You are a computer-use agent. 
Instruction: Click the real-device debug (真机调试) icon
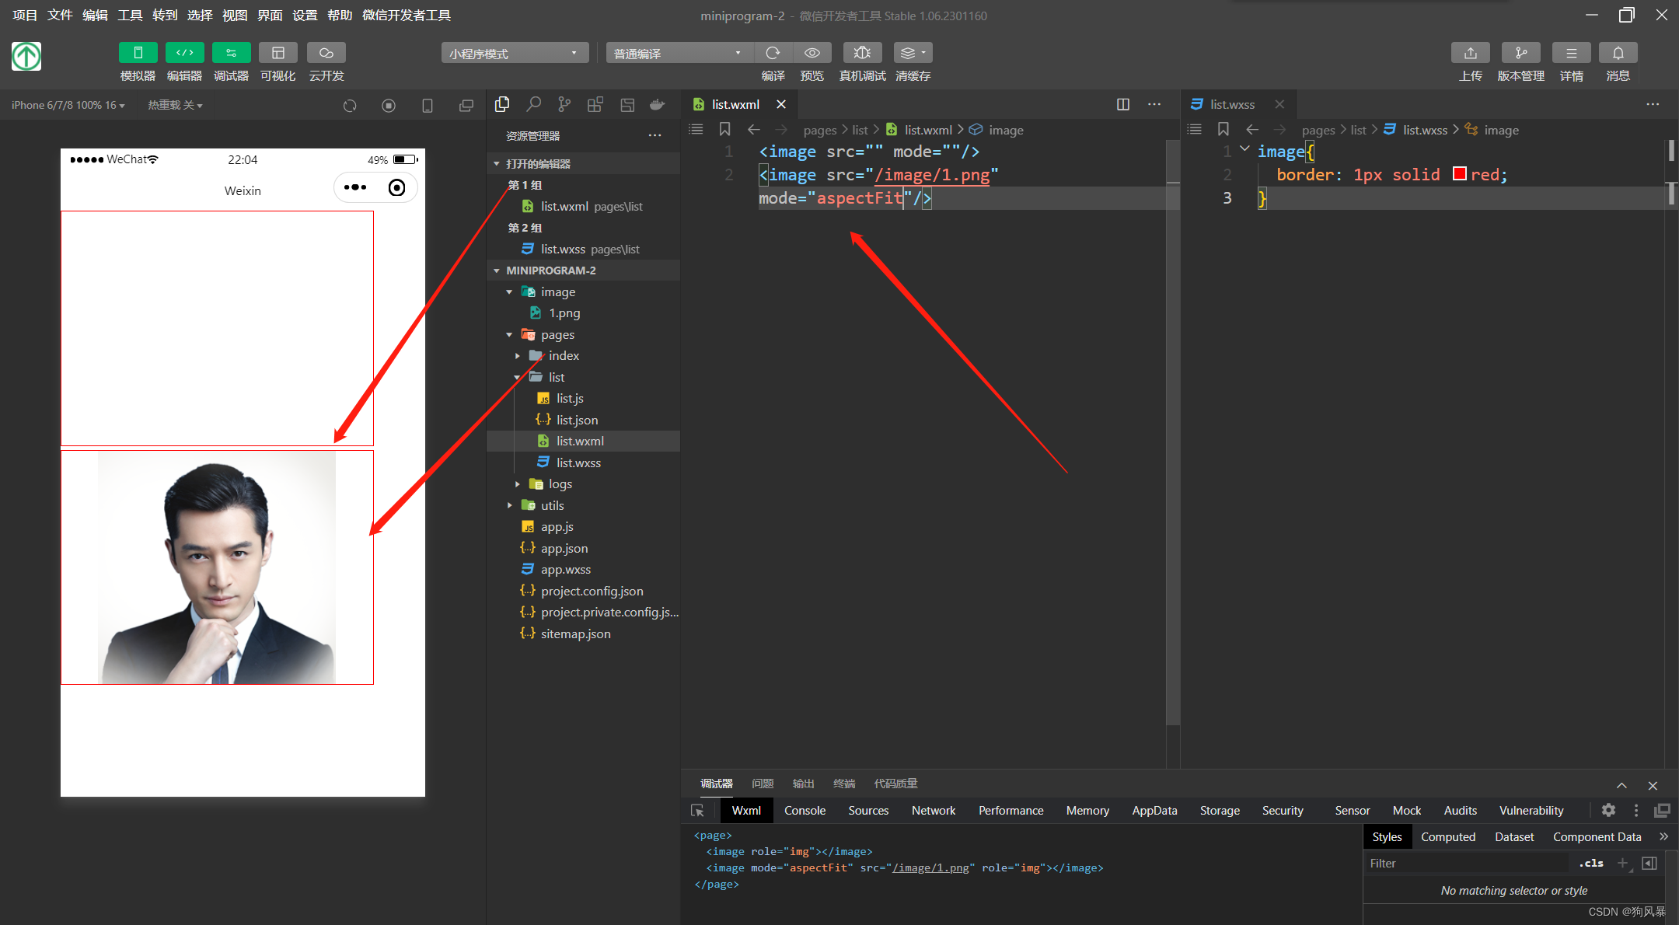tap(862, 53)
